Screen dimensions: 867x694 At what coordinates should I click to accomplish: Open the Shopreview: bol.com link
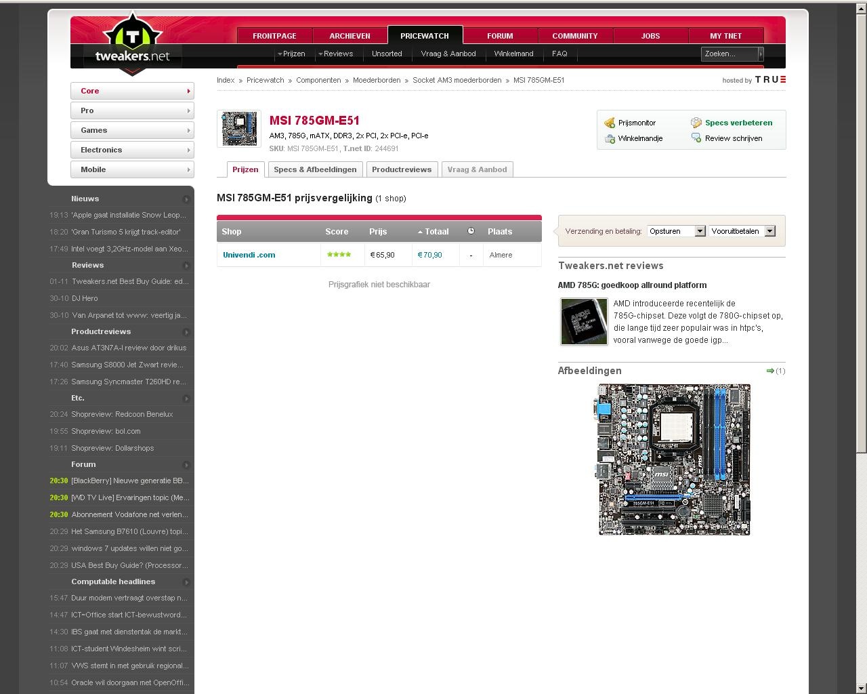point(106,431)
